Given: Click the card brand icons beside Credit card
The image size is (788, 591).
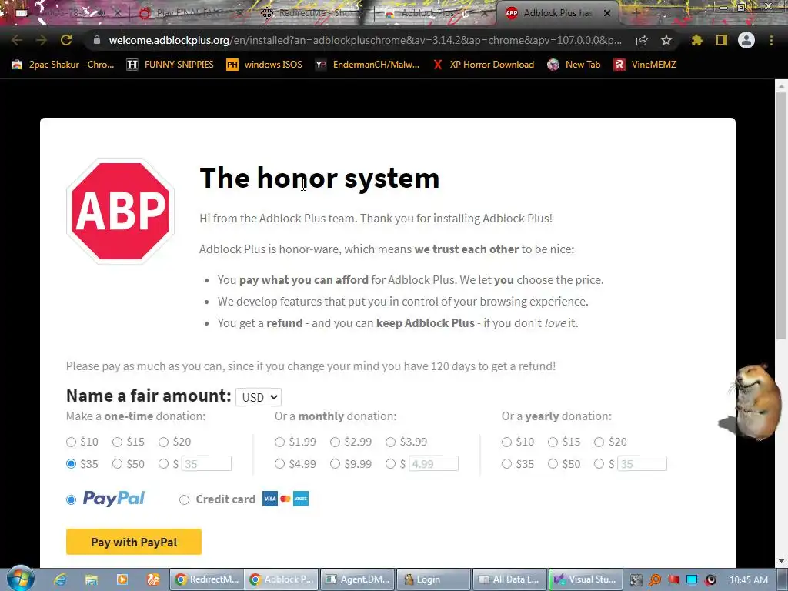Looking at the screenshot, I should click(x=285, y=499).
